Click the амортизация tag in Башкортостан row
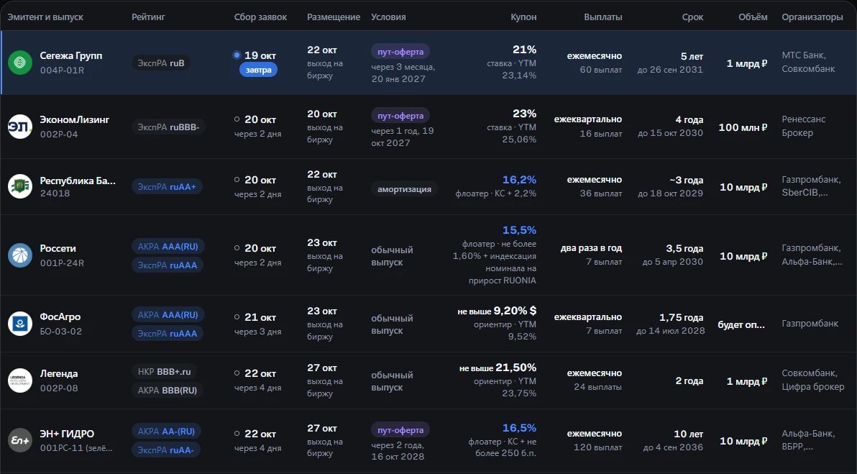Screen dimensions: 857x474 (x=404, y=189)
